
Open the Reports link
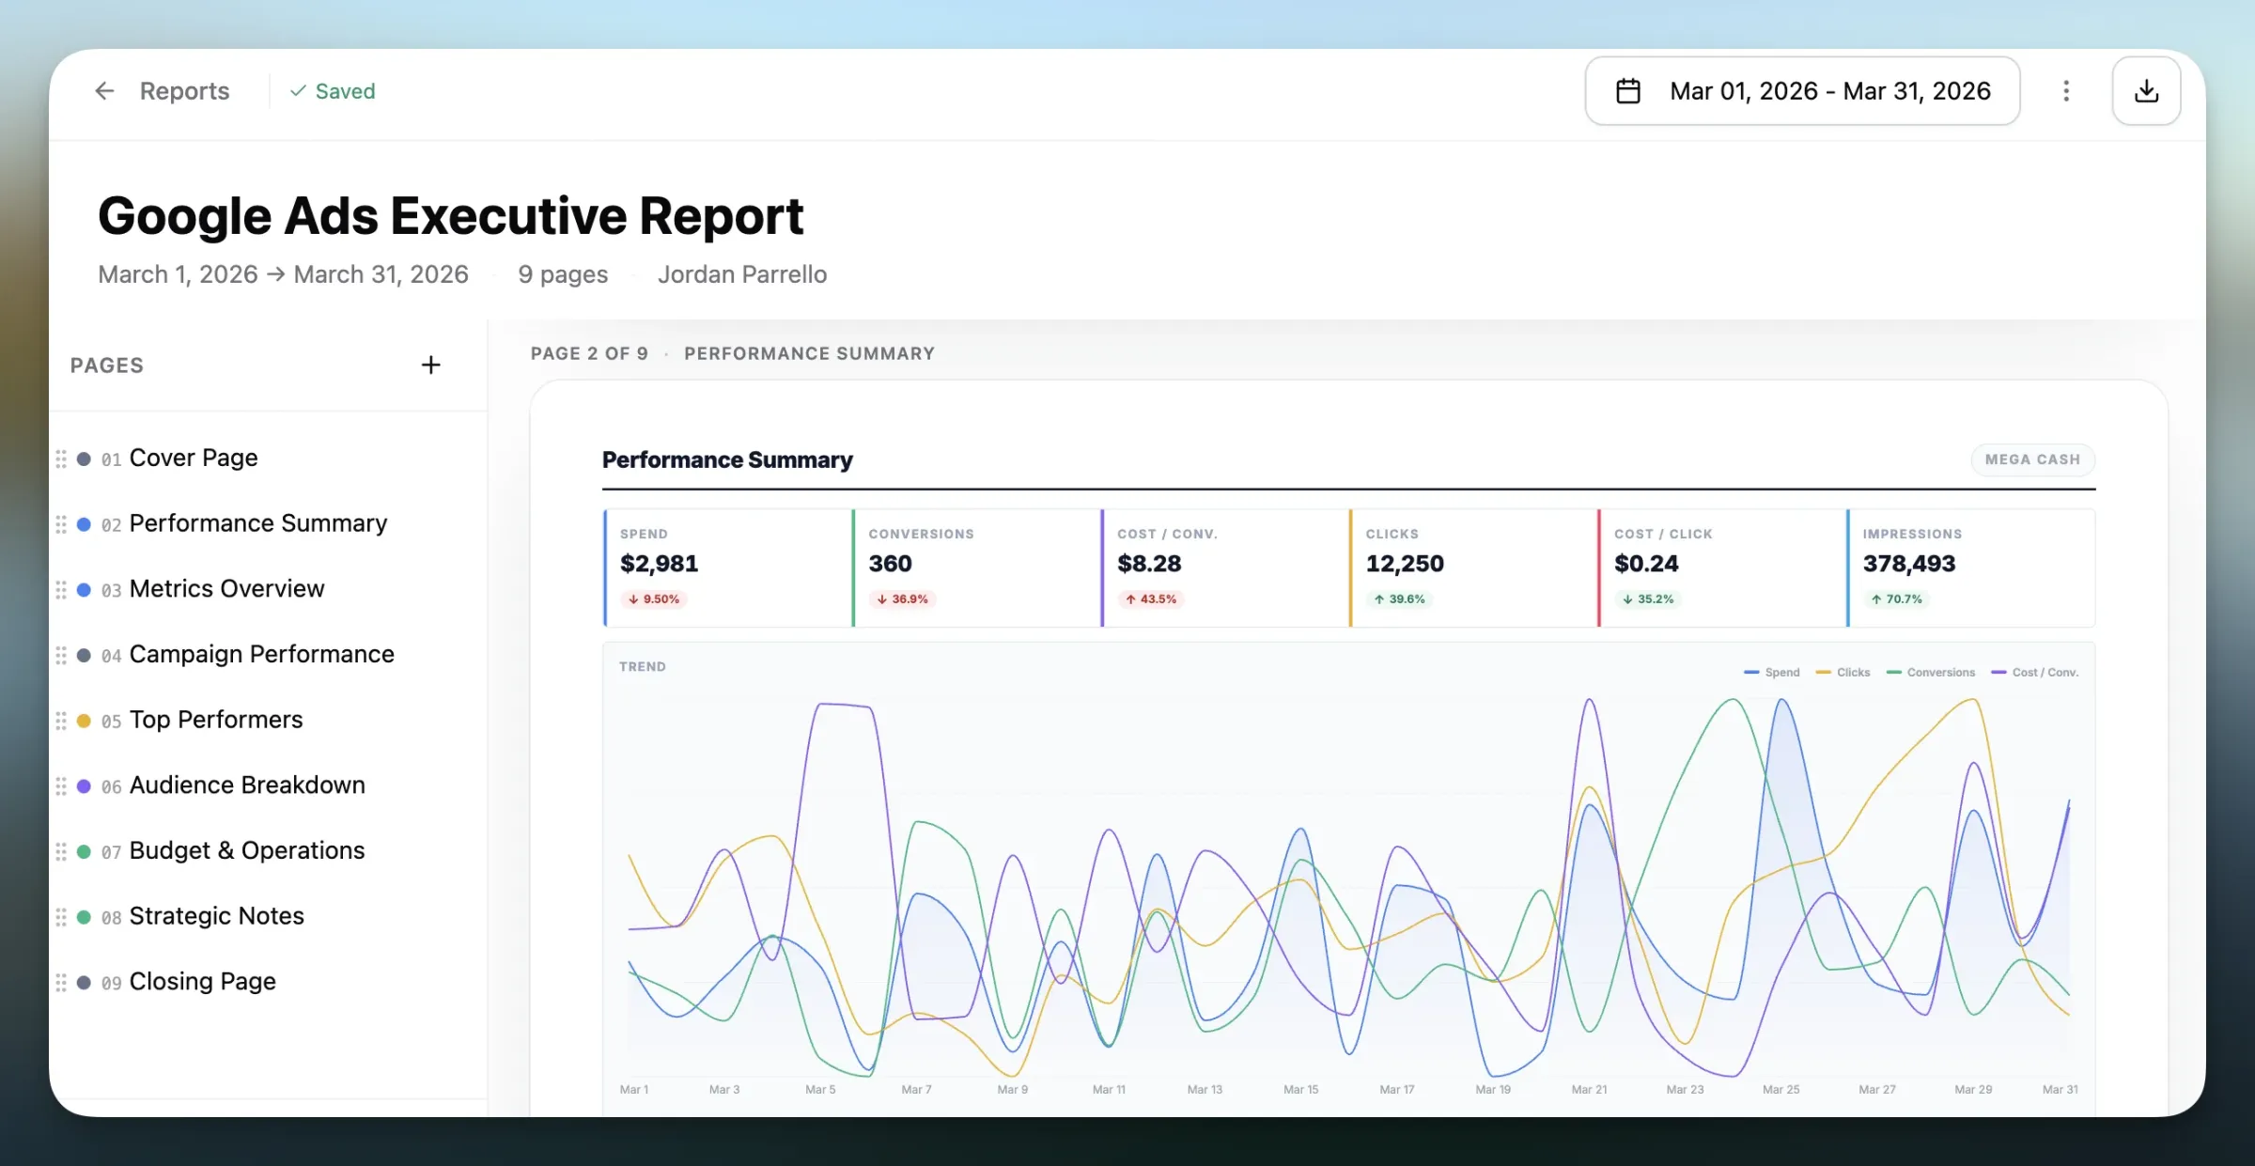tap(184, 91)
